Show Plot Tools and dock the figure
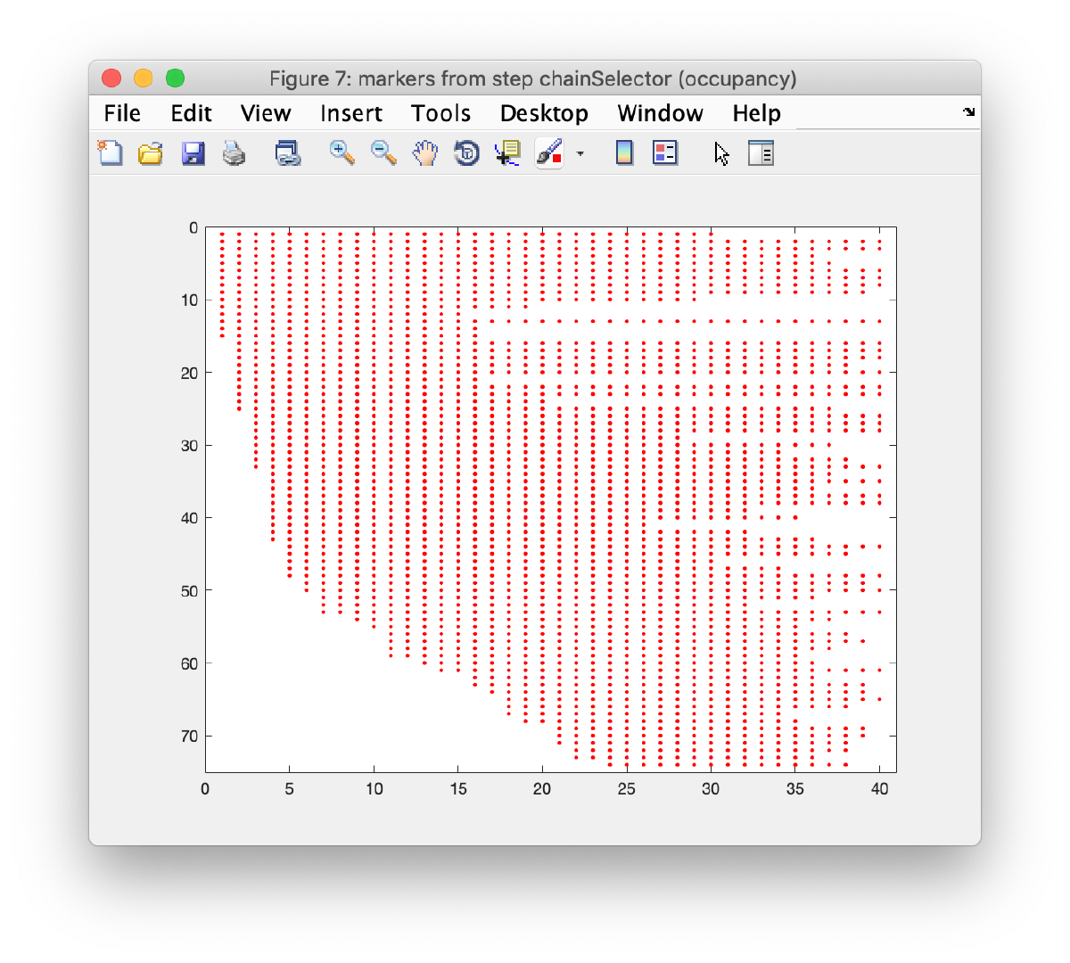 point(761,152)
